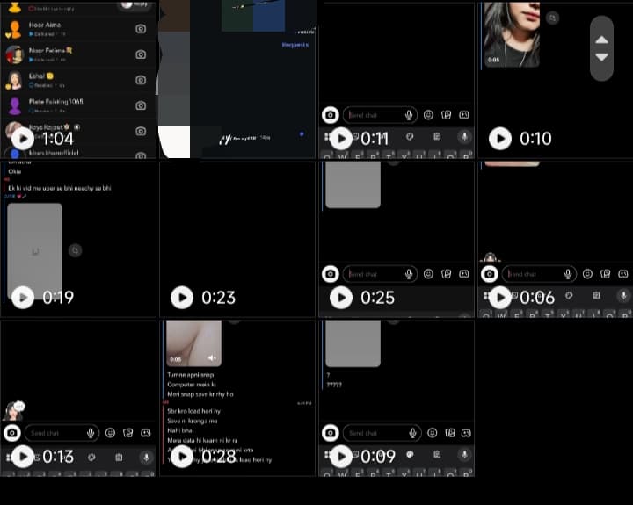Tap the sticker cards icon in 0:09 clip

pos(450,433)
